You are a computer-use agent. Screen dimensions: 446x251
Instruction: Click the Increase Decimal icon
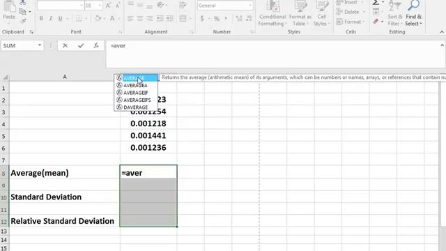[x=239, y=19]
